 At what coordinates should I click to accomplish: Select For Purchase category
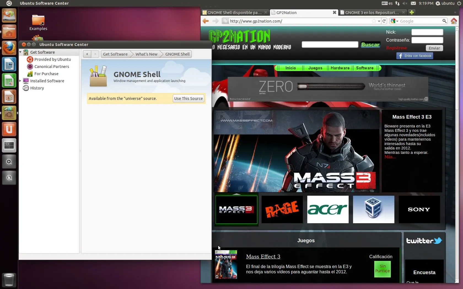[x=43, y=73]
